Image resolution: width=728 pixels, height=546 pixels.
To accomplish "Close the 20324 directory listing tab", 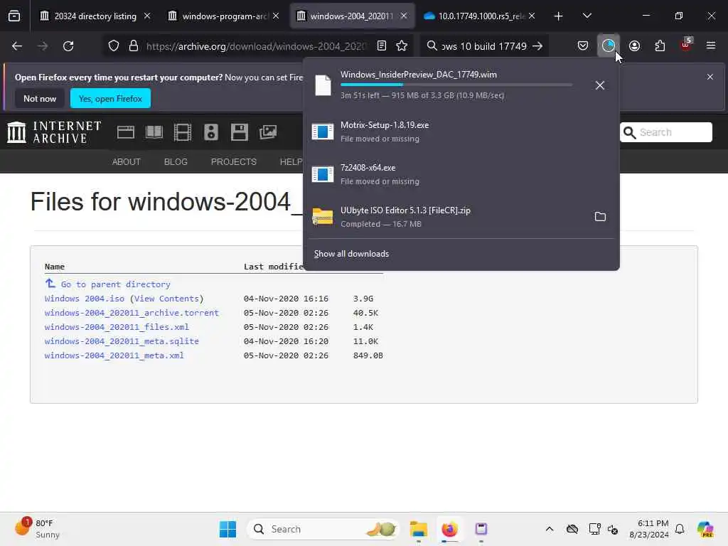I will pyautogui.click(x=147, y=16).
